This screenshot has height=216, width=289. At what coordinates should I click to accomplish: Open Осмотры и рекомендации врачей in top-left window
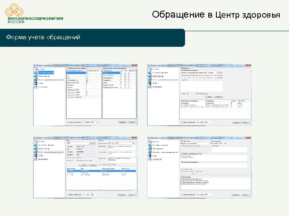coord(51,80)
